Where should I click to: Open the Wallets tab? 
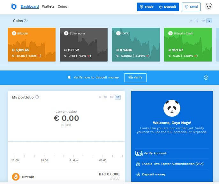click(48, 6)
